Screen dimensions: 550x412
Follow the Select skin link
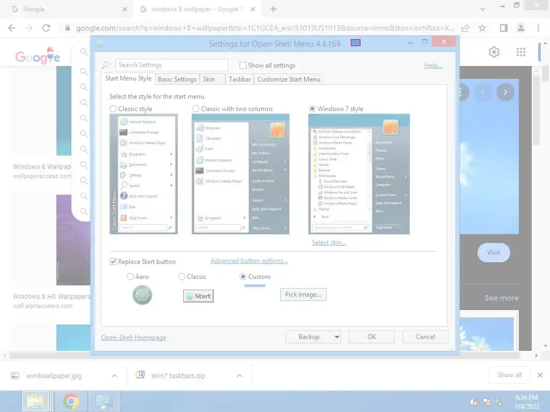[x=329, y=242]
